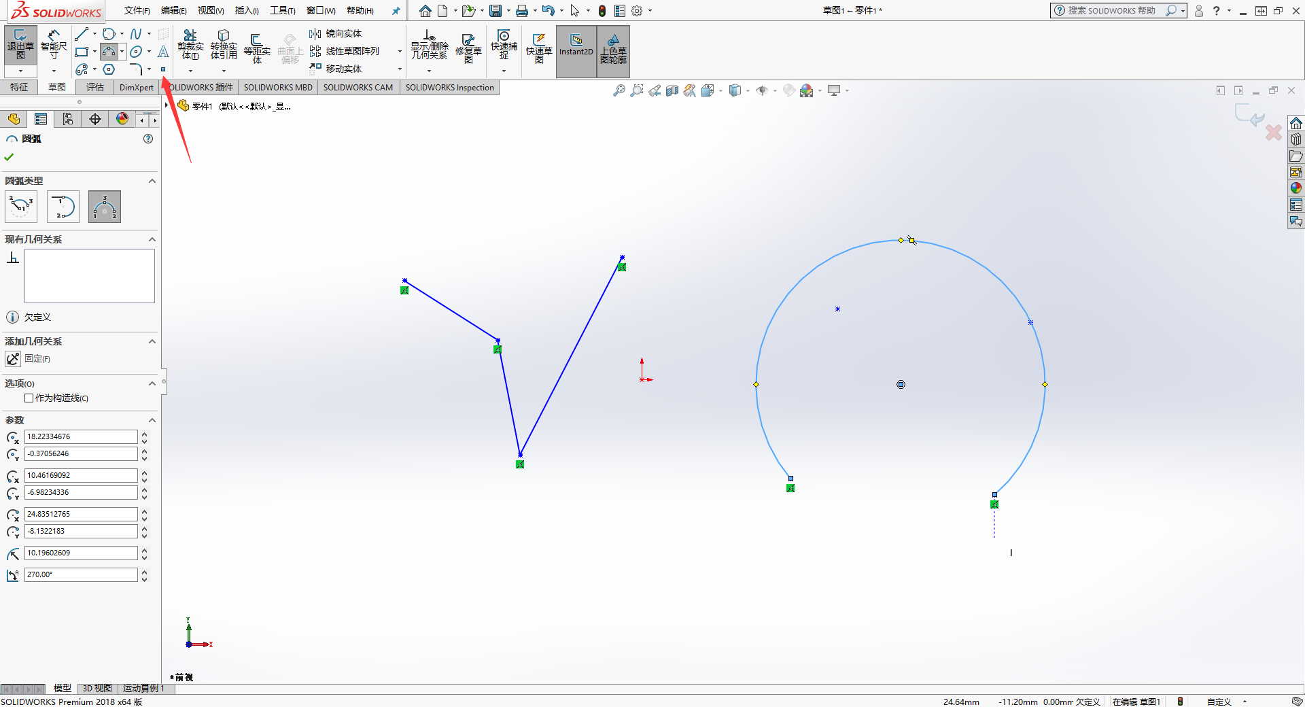Open arc PropertyManager help icon
The image size is (1305, 707).
[148, 139]
